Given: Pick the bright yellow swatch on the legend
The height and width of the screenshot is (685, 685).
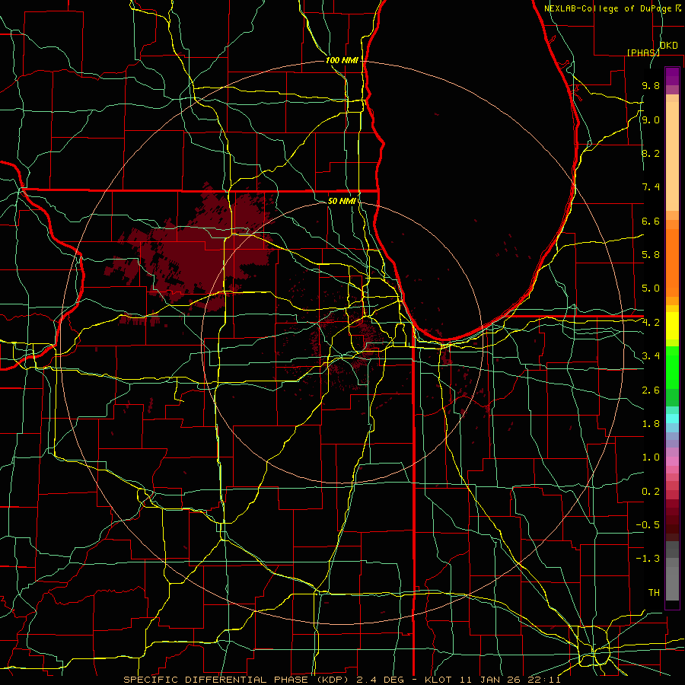Looking at the screenshot, I should point(672,326).
